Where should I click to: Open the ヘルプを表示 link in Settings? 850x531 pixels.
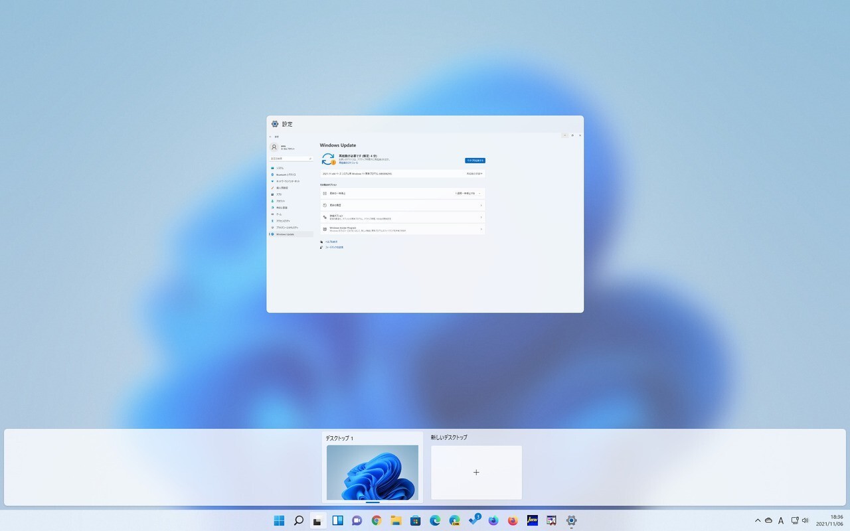click(331, 242)
